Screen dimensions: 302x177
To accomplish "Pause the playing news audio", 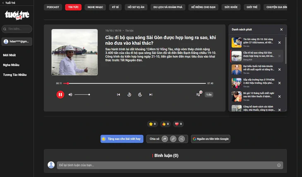I will click(x=60, y=95).
